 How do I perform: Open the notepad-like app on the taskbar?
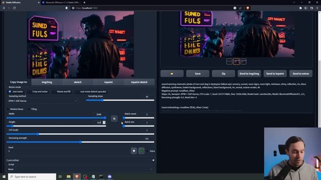pyautogui.click(x=93, y=176)
